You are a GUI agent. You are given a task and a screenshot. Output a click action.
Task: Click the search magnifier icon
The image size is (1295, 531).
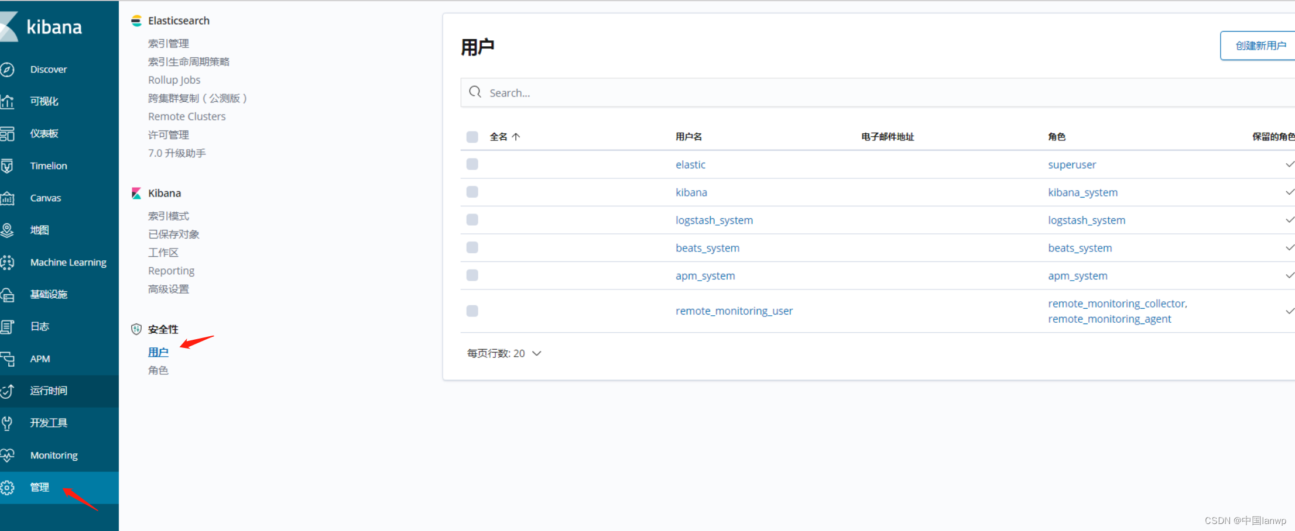(475, 92)
